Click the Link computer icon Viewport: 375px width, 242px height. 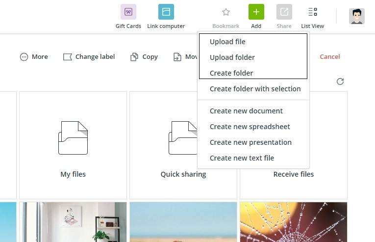pyautogui.click(x=166, y=12)
